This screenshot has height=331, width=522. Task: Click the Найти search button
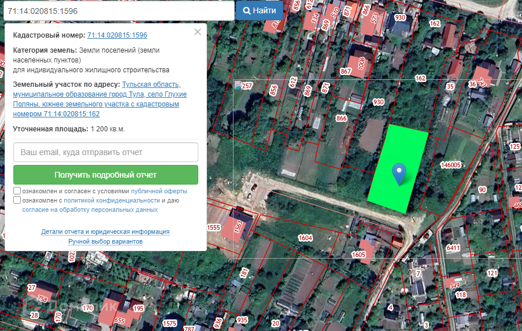(260, 10)
